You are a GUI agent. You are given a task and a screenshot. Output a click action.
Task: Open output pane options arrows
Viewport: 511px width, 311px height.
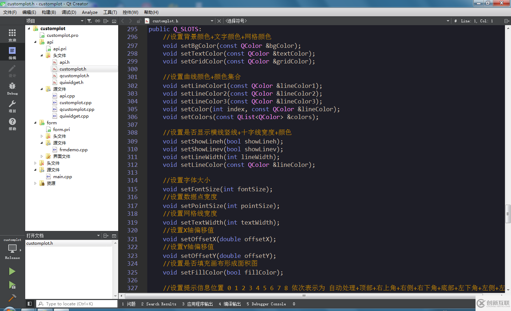[294, 304]
